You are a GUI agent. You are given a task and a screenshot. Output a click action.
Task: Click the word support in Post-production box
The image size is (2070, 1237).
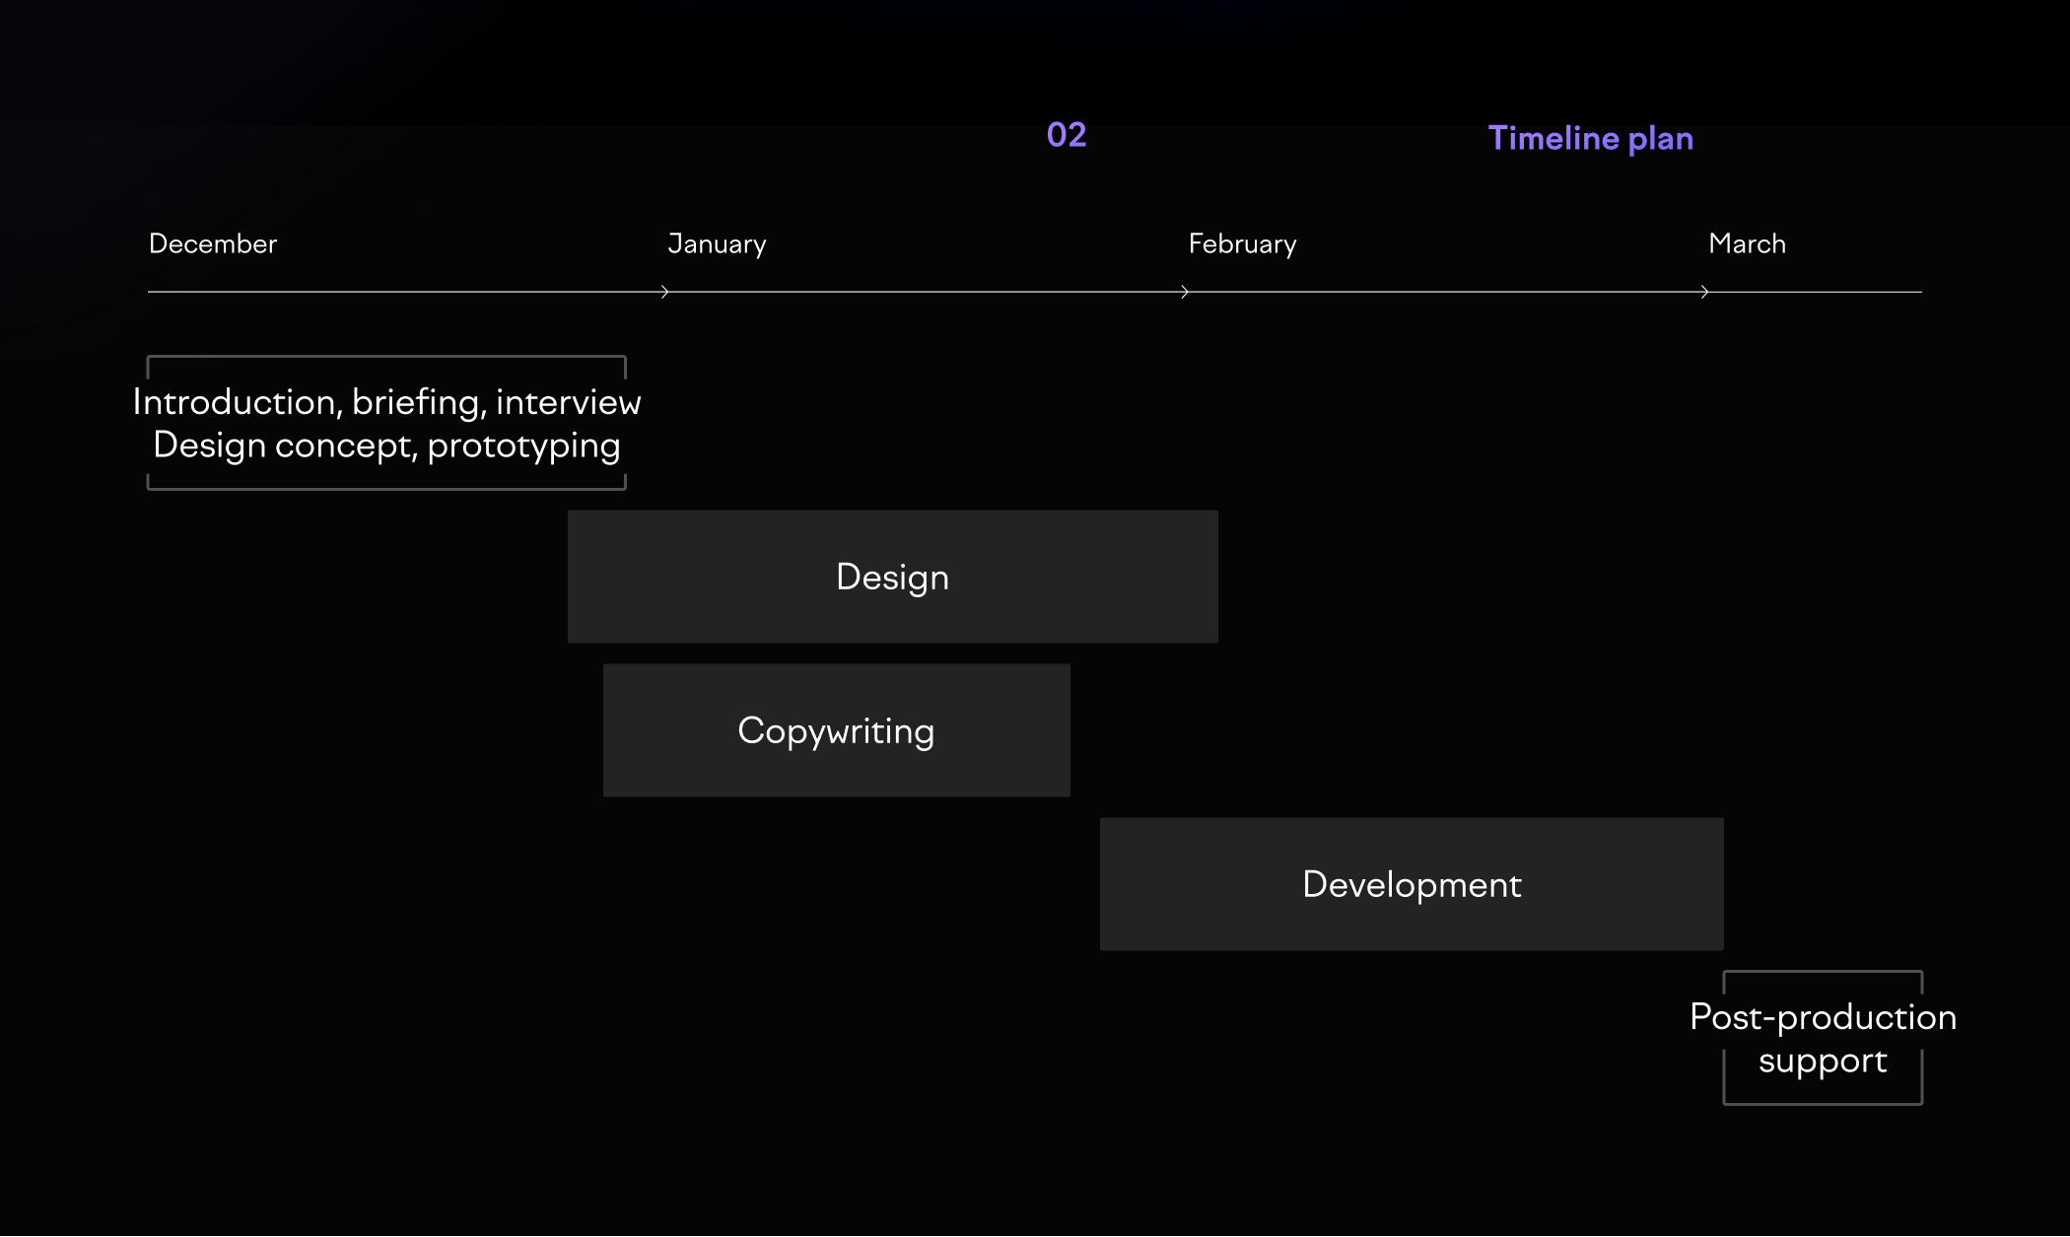click(1822, 1061)
